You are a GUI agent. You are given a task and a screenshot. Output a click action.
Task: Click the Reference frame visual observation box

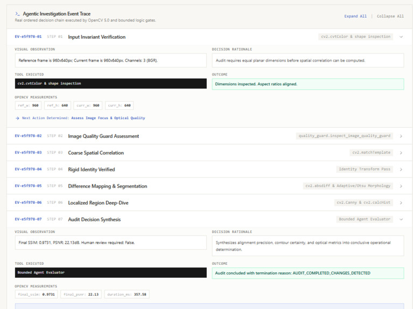110,60
